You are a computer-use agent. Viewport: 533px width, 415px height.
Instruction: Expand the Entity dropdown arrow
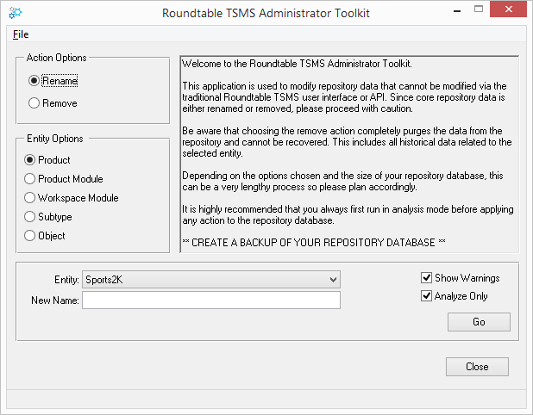point(333,280)
